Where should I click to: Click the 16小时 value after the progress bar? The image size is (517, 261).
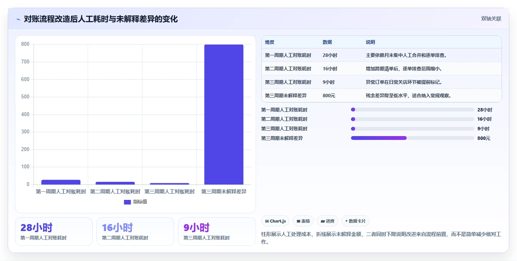pos(484,119)
